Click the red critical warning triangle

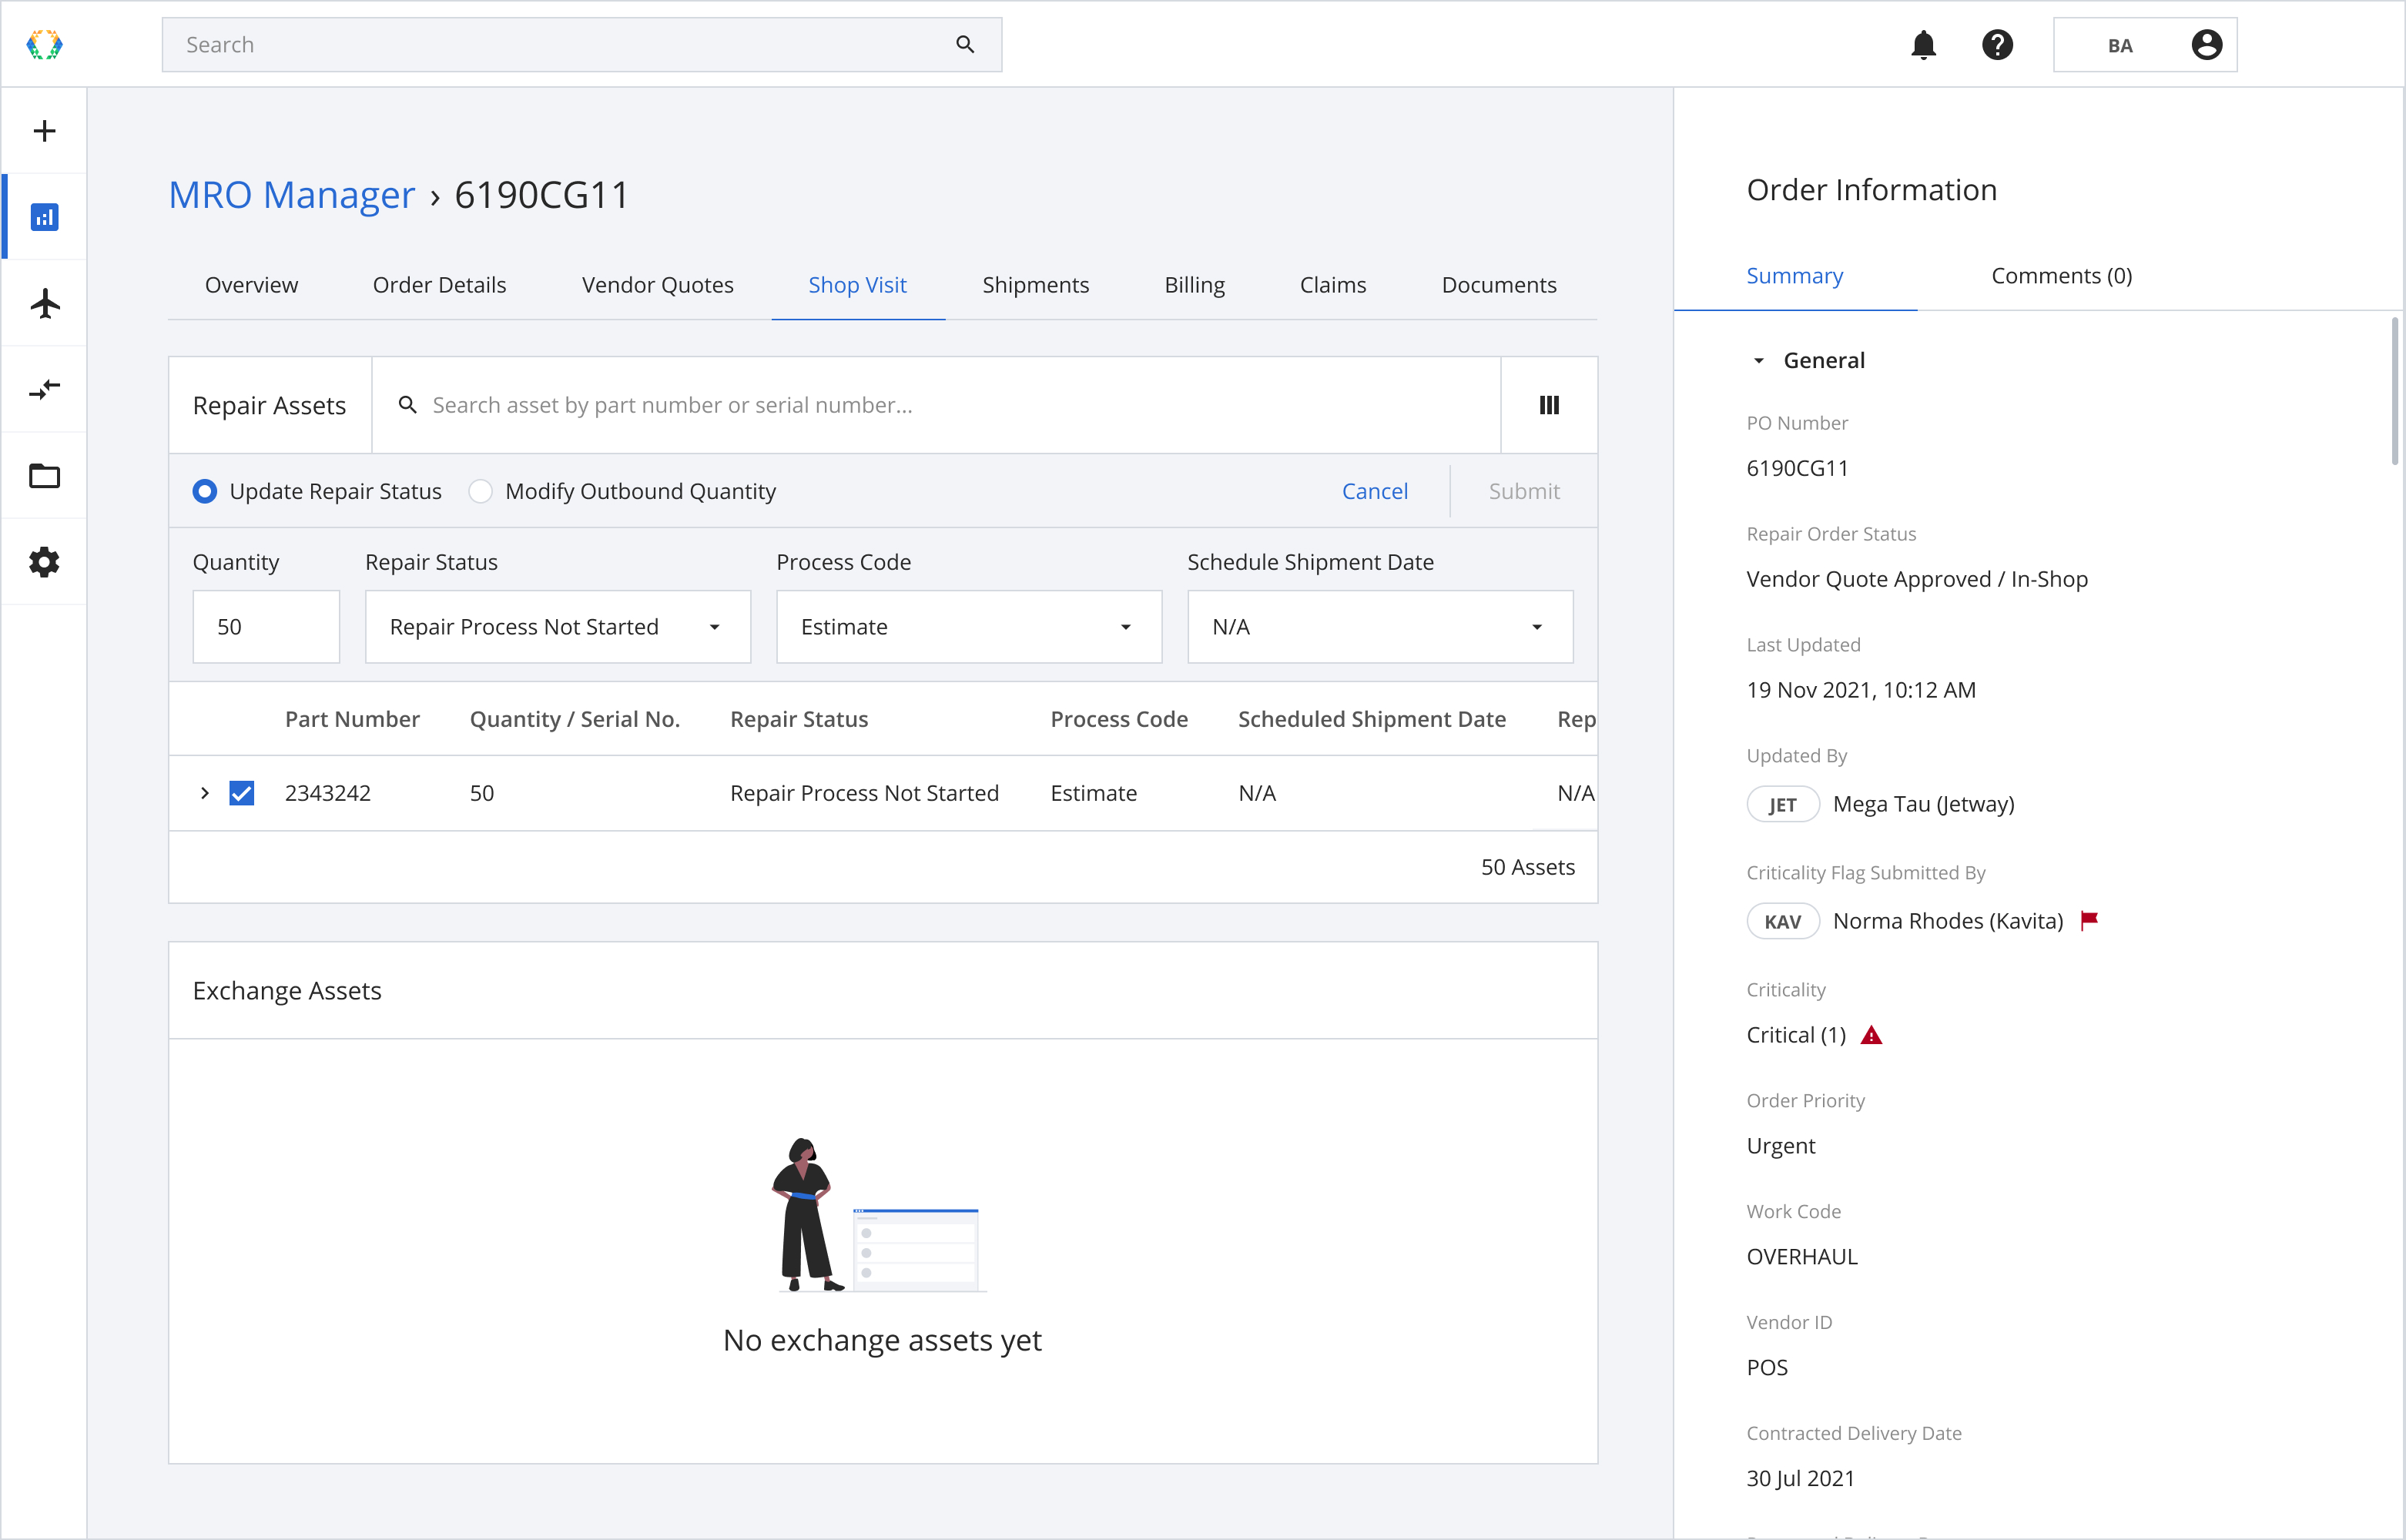coord(1871,1035)
